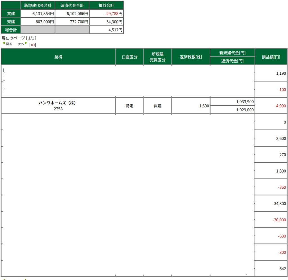The width and height of the screenshot is (288, 280).
Task: Click the 4,512円 total profit value
Action: (x=115, y=30)
